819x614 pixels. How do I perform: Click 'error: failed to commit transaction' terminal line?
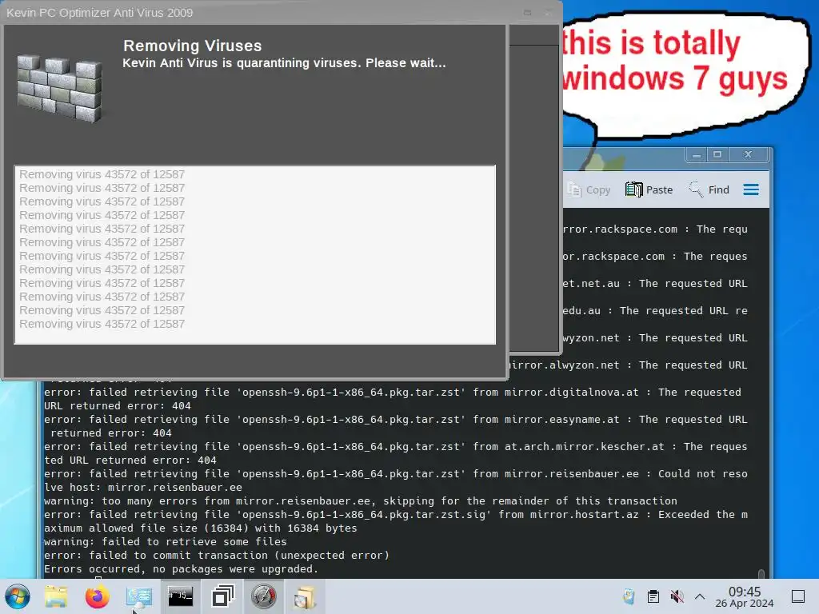pyautogui.click(x=217, y=555)
